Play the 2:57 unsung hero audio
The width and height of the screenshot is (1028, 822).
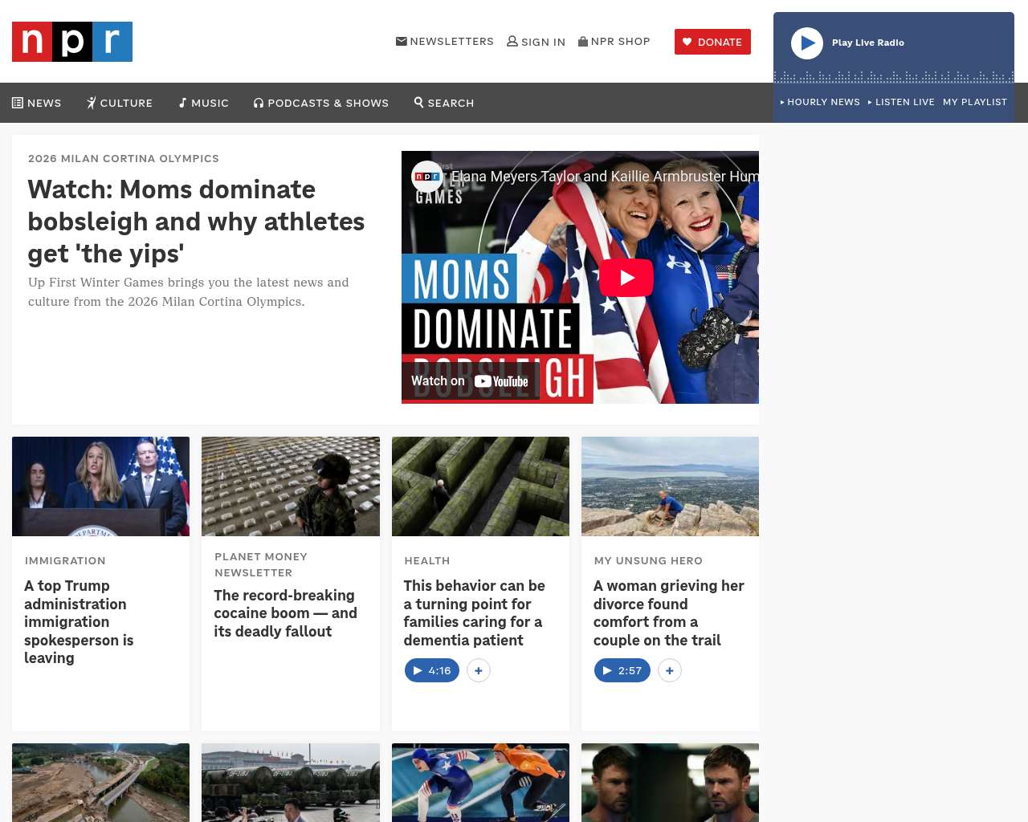coord(622,670)
